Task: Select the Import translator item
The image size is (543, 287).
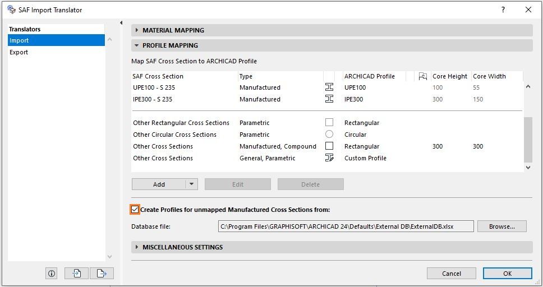Action: click(56, 40)
